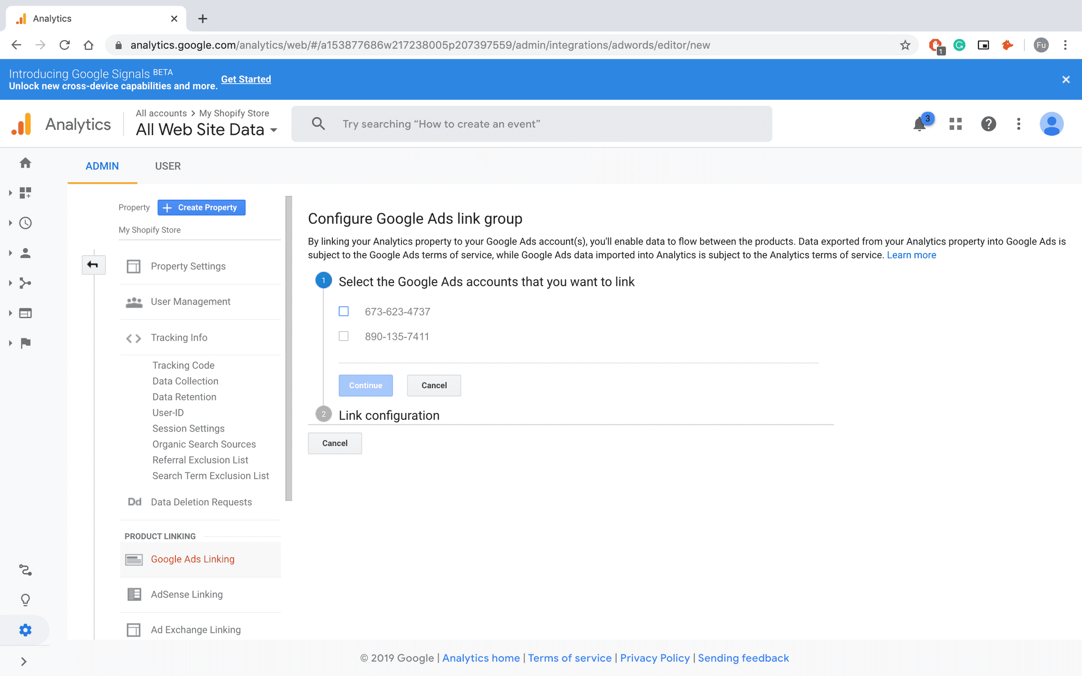Open Data Deletion Requests
The image size is (1082, 676).
(200, 502)
